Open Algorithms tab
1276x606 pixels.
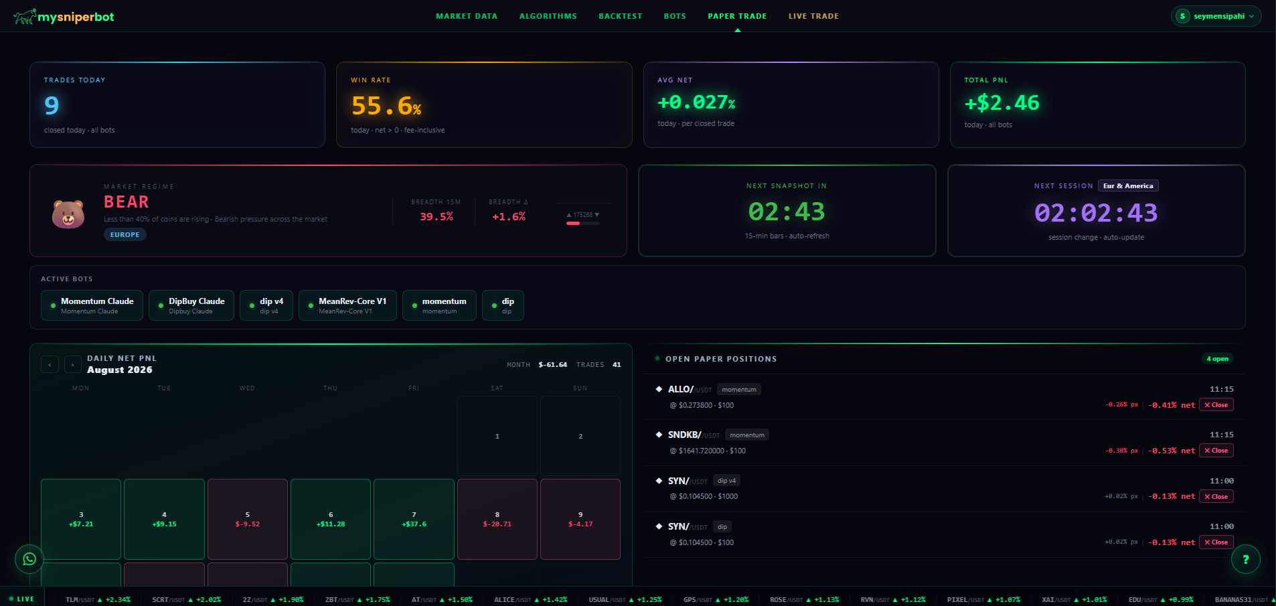pyautogui.click(x=548, y=16)
